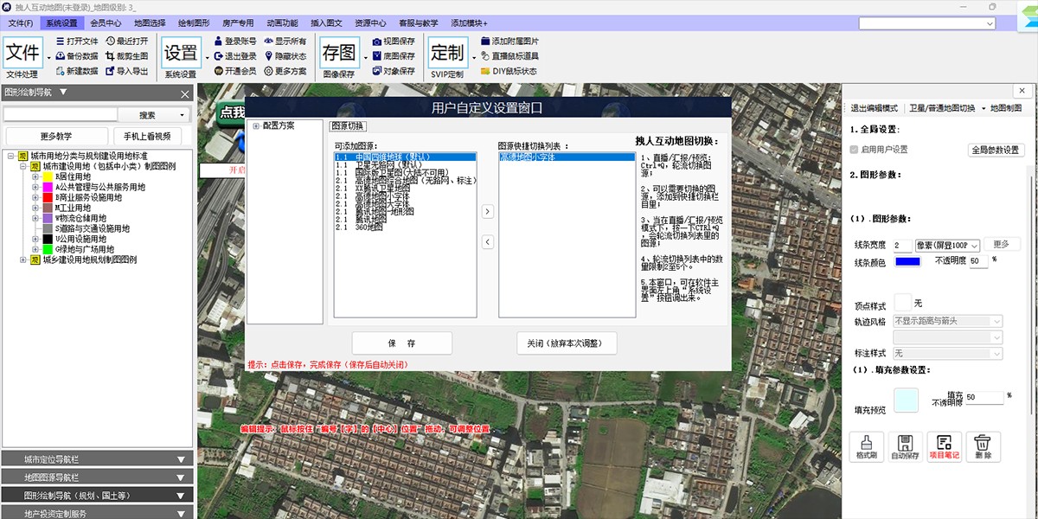Viewport: 1038px width, 519px height.
Task: Open the 会员中心 menu
Action: pyautogui.click(x=105, y=23)
